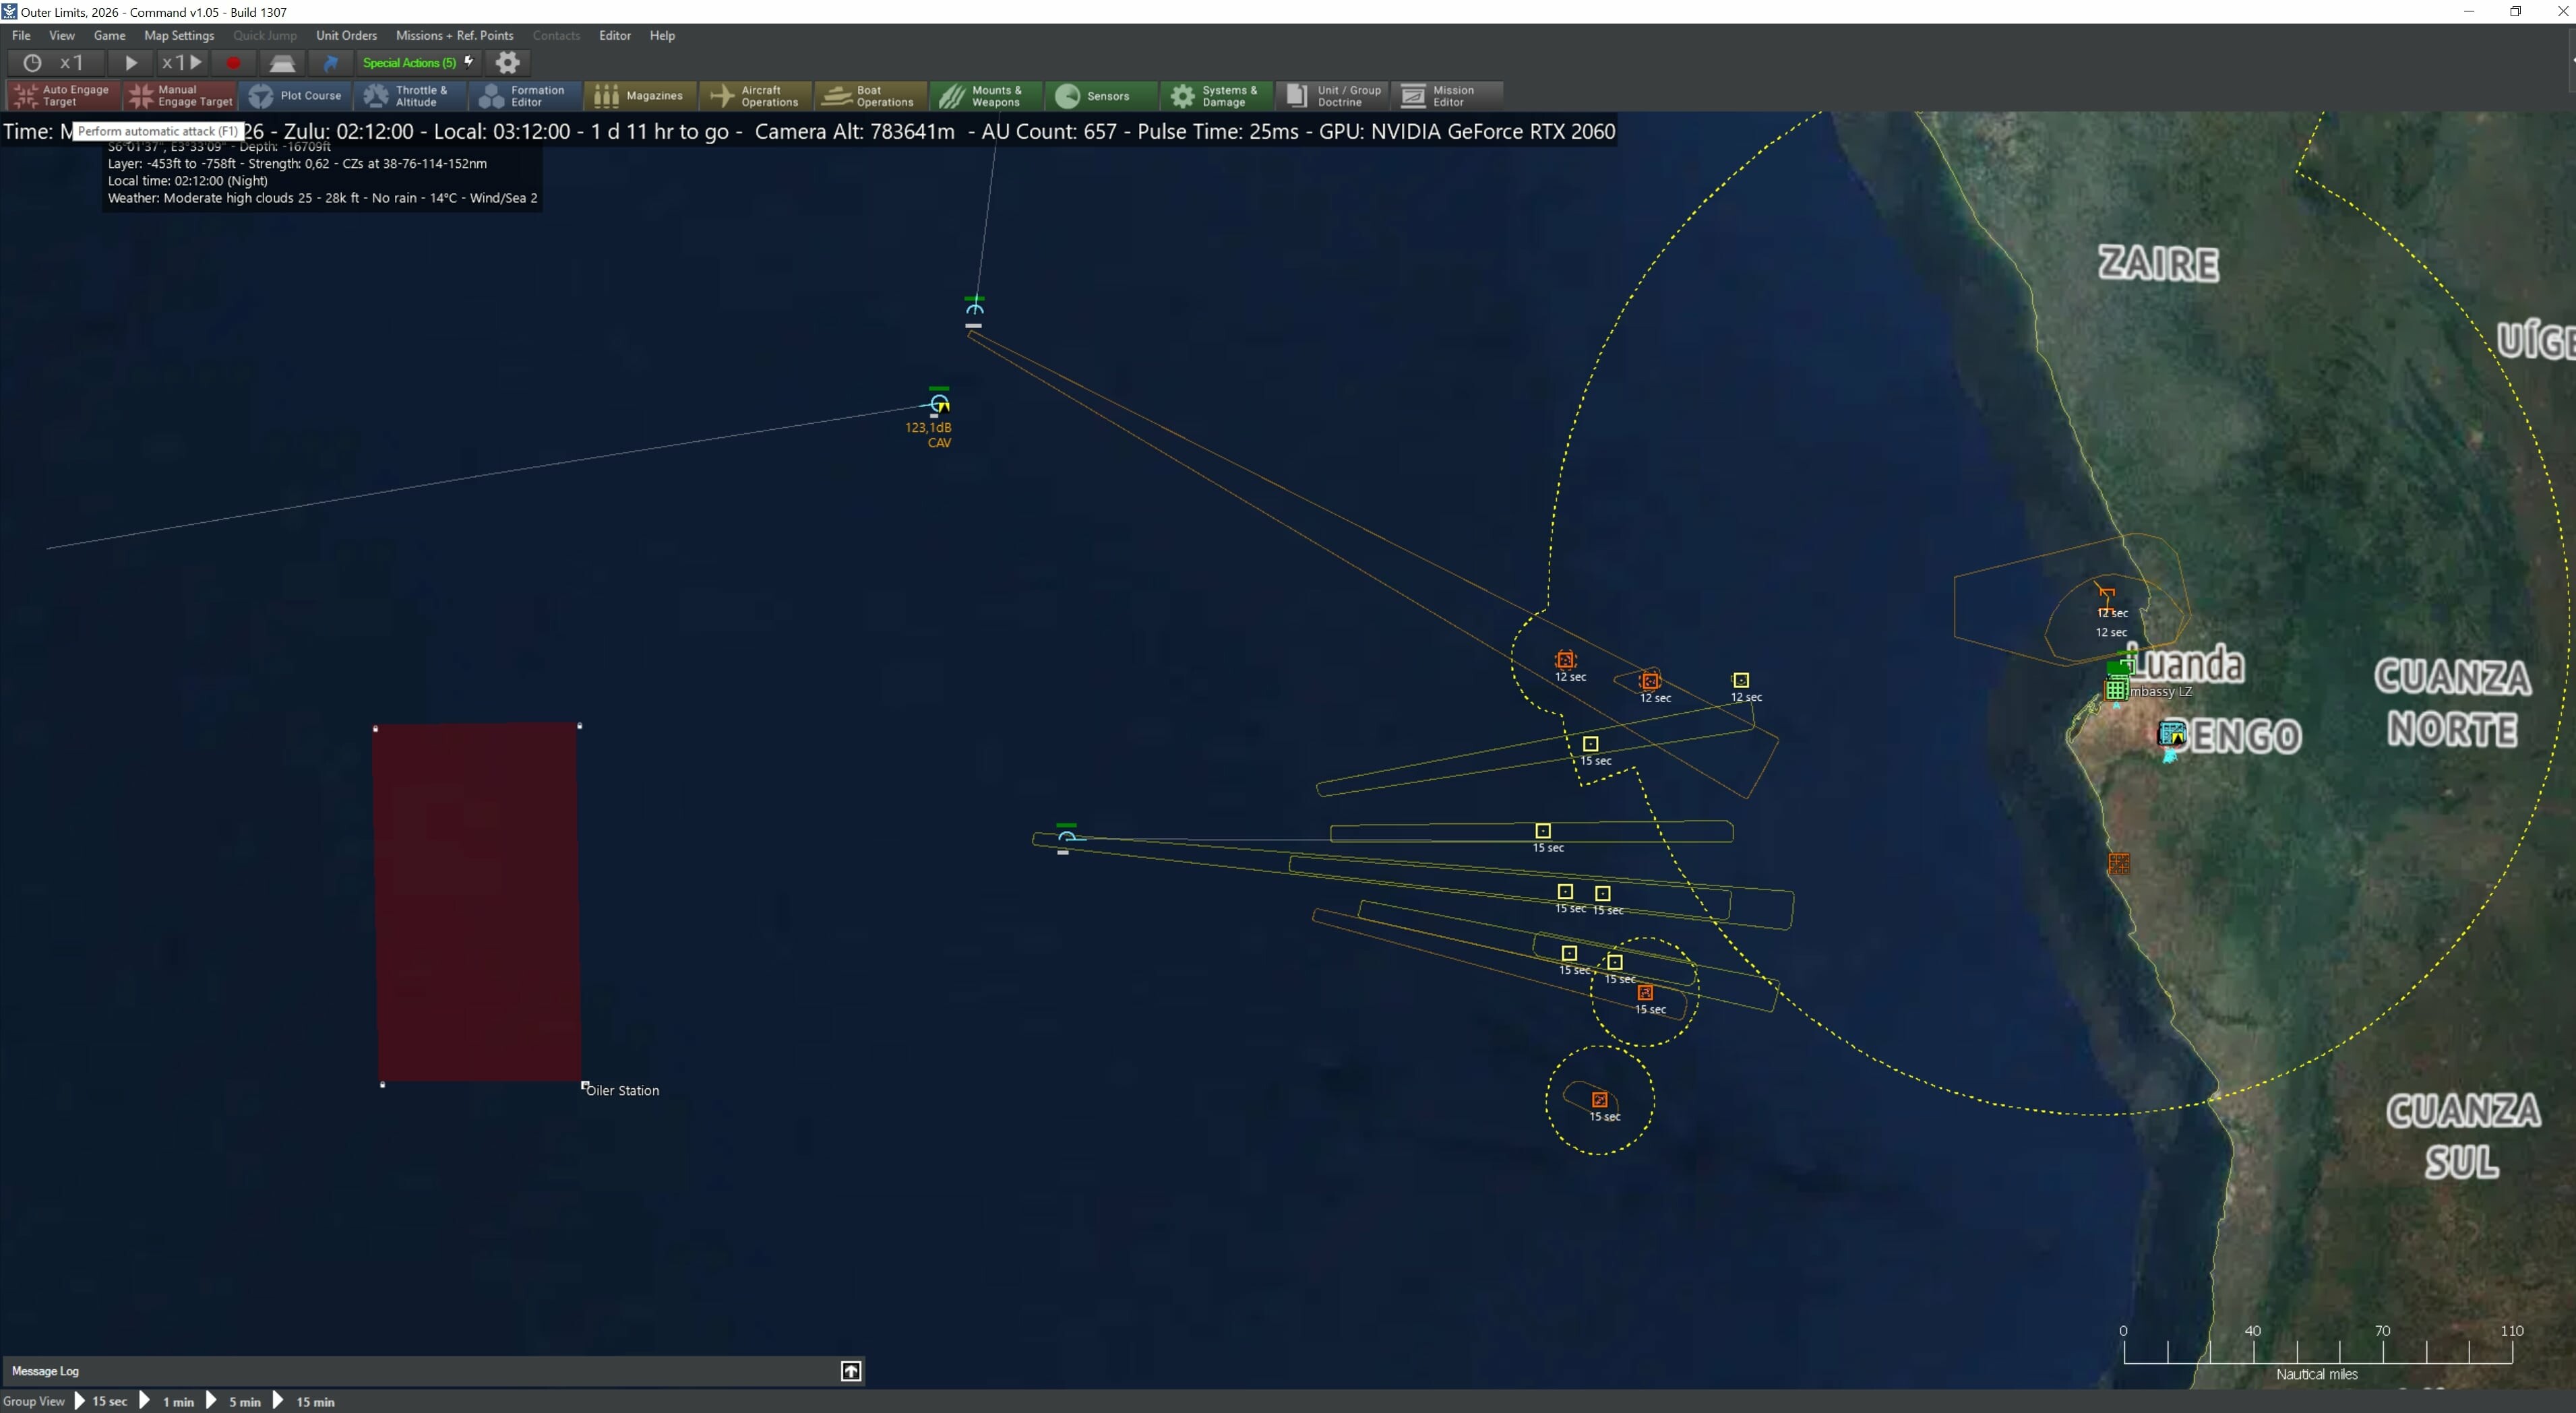Click the red recording button on toolbar
Viewport: 2576px width, 1413px height.
[233, 62]
